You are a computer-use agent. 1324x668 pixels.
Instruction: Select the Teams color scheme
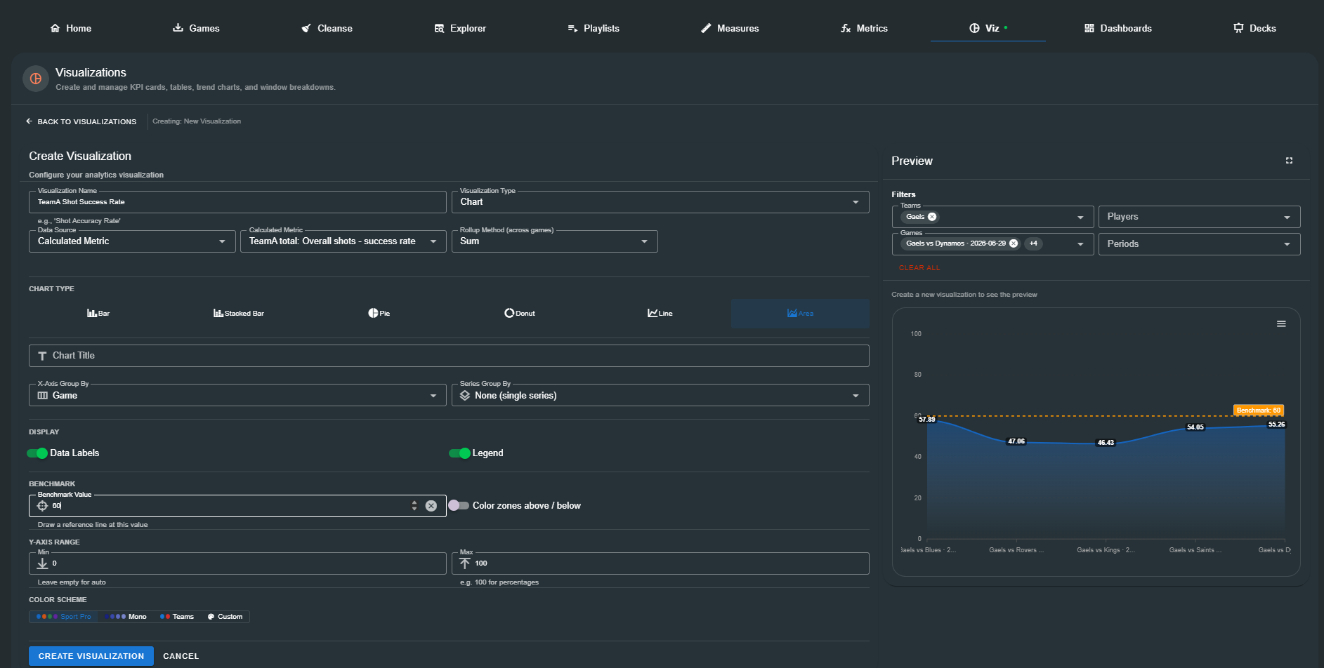[177, 617]
